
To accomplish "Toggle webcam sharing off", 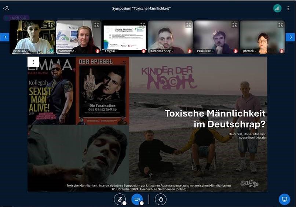I will (137, 199).
